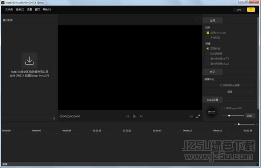Click the aspect ratio rectangle icon above preview
The height and width of the screenshot is (168, 261).
click(198, 19)
